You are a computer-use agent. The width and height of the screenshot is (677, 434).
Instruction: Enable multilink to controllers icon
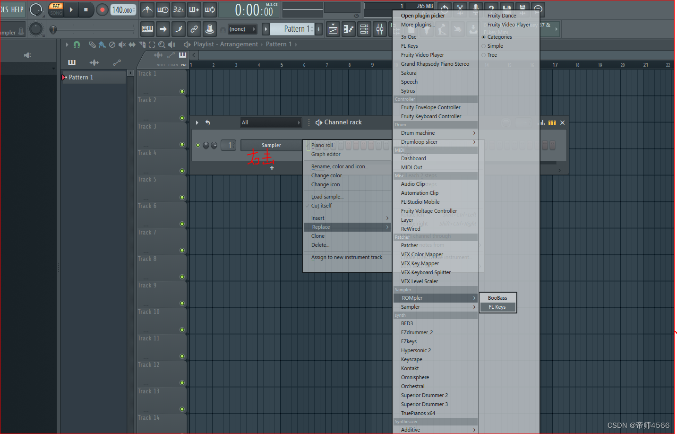click(194, 29)
